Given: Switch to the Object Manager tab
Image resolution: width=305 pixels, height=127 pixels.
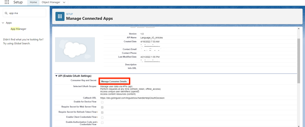Looking at the screenshot, I should (51, 2).
